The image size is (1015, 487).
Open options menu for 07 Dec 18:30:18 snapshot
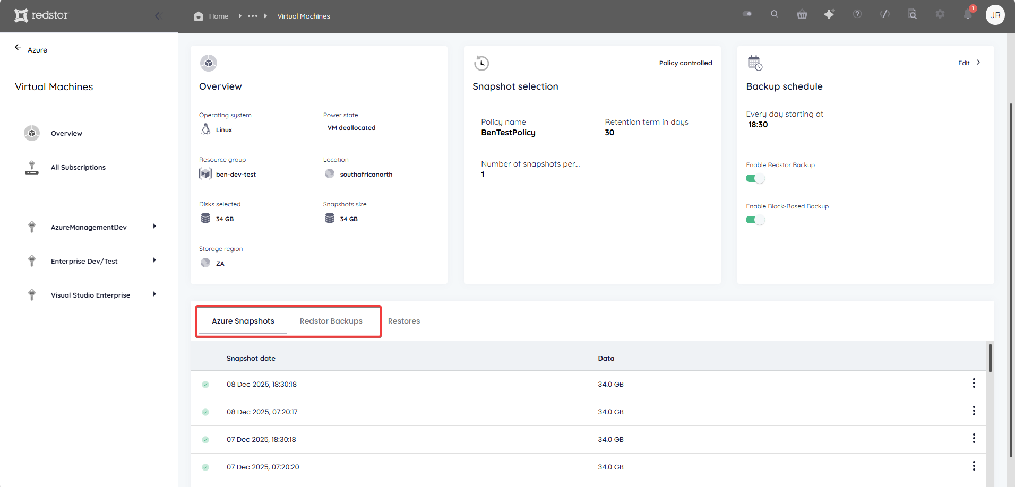974,438
